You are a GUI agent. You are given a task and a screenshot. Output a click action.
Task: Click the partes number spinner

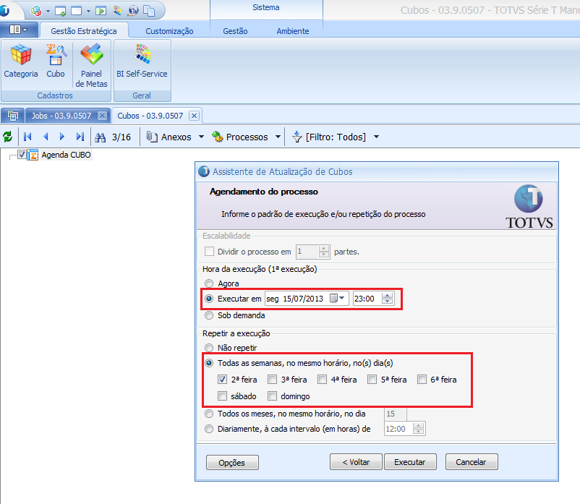[x=324, y=252]
